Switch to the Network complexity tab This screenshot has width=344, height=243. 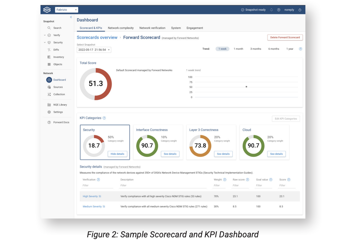[x=121, y=28]
